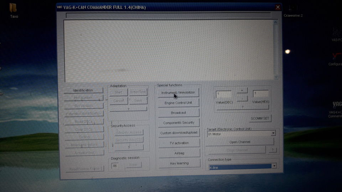This screenshot has width=342, height=192.
Task: Decrease value with the minus button
Action: pos(242,98)
